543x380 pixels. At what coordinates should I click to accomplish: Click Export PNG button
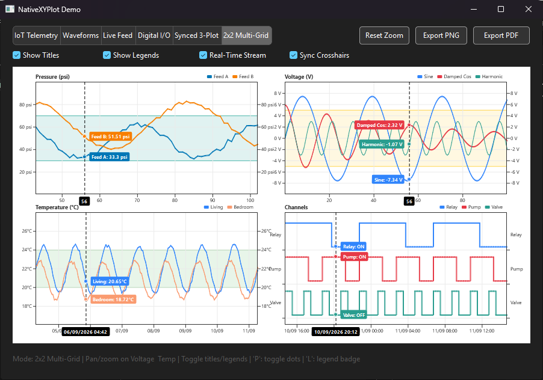[441, 35]
